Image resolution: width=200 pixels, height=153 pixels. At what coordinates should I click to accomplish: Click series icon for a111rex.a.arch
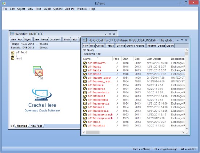85,63
